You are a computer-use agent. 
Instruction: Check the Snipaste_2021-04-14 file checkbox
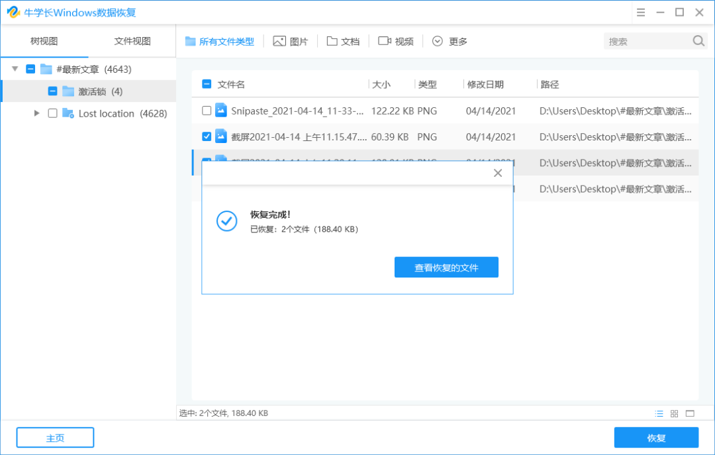pos(207,111)
